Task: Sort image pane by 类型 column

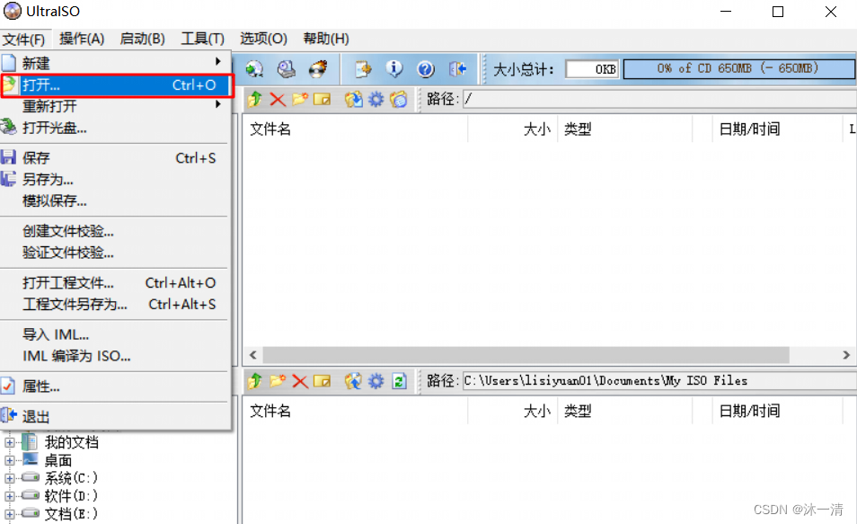Action: click(x=624, y=129)
